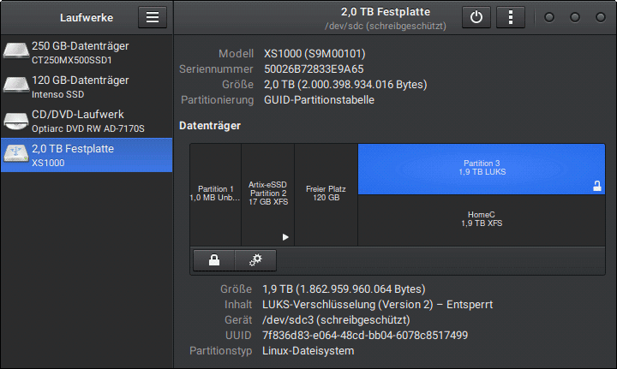Click the 120 GB-Datenträger drive icon
Viewport: 617px width, 369px height.
15,86
